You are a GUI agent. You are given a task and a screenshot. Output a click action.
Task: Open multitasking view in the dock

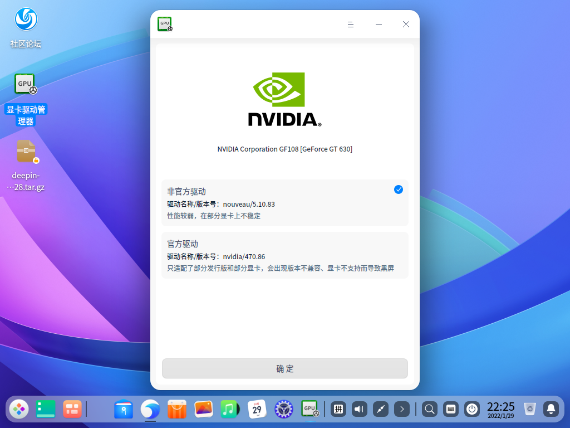[x=72, y=409]
